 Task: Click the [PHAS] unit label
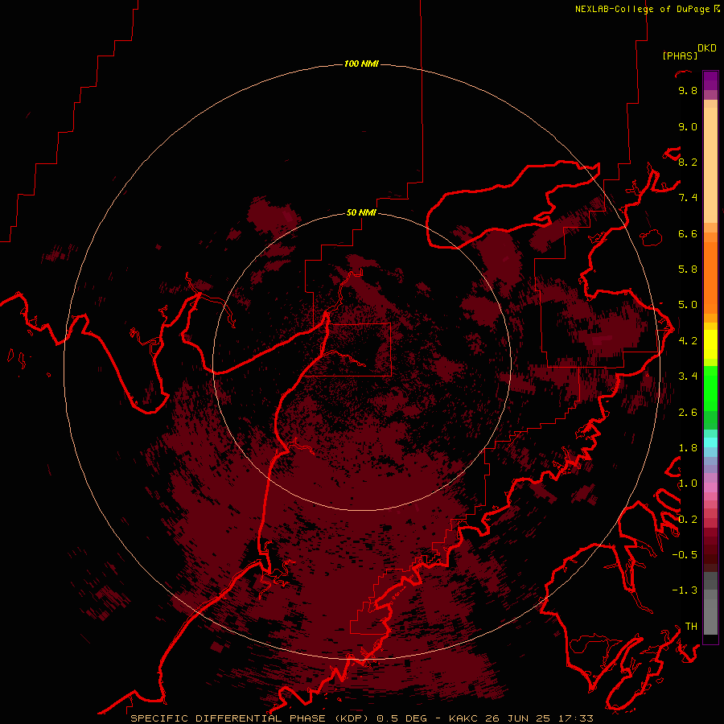(680, 56)
